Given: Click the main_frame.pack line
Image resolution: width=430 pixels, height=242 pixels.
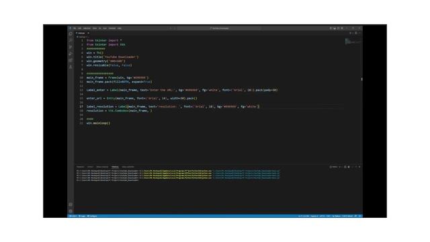Looking at the screenshot, I should click(119, 81).
